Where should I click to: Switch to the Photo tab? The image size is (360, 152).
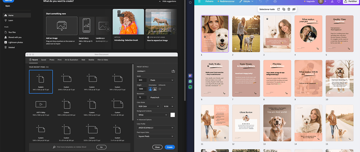(x=52, y=60)
